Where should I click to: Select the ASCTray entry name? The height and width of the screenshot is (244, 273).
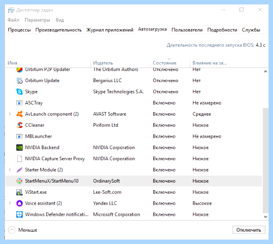pos(34,103)
